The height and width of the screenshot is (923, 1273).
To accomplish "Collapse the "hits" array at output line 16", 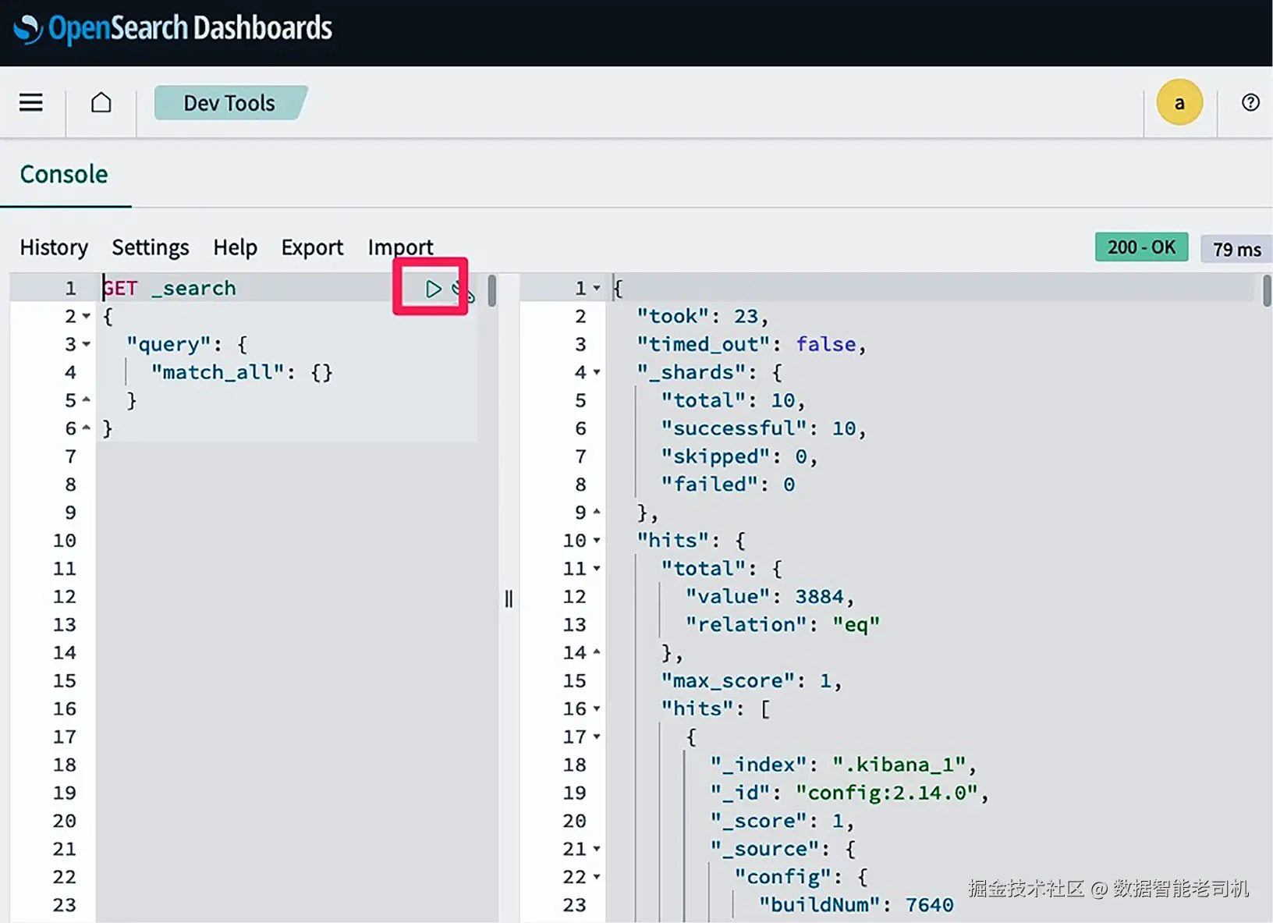I will (x=597, y=708).
